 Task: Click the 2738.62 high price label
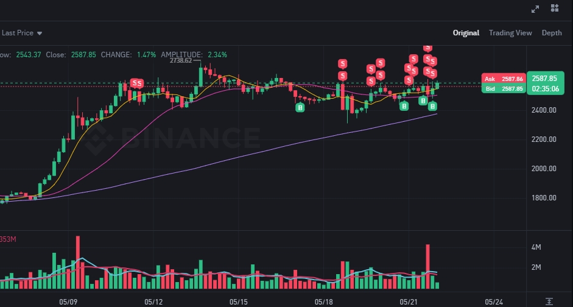click(x=181, y=60)
